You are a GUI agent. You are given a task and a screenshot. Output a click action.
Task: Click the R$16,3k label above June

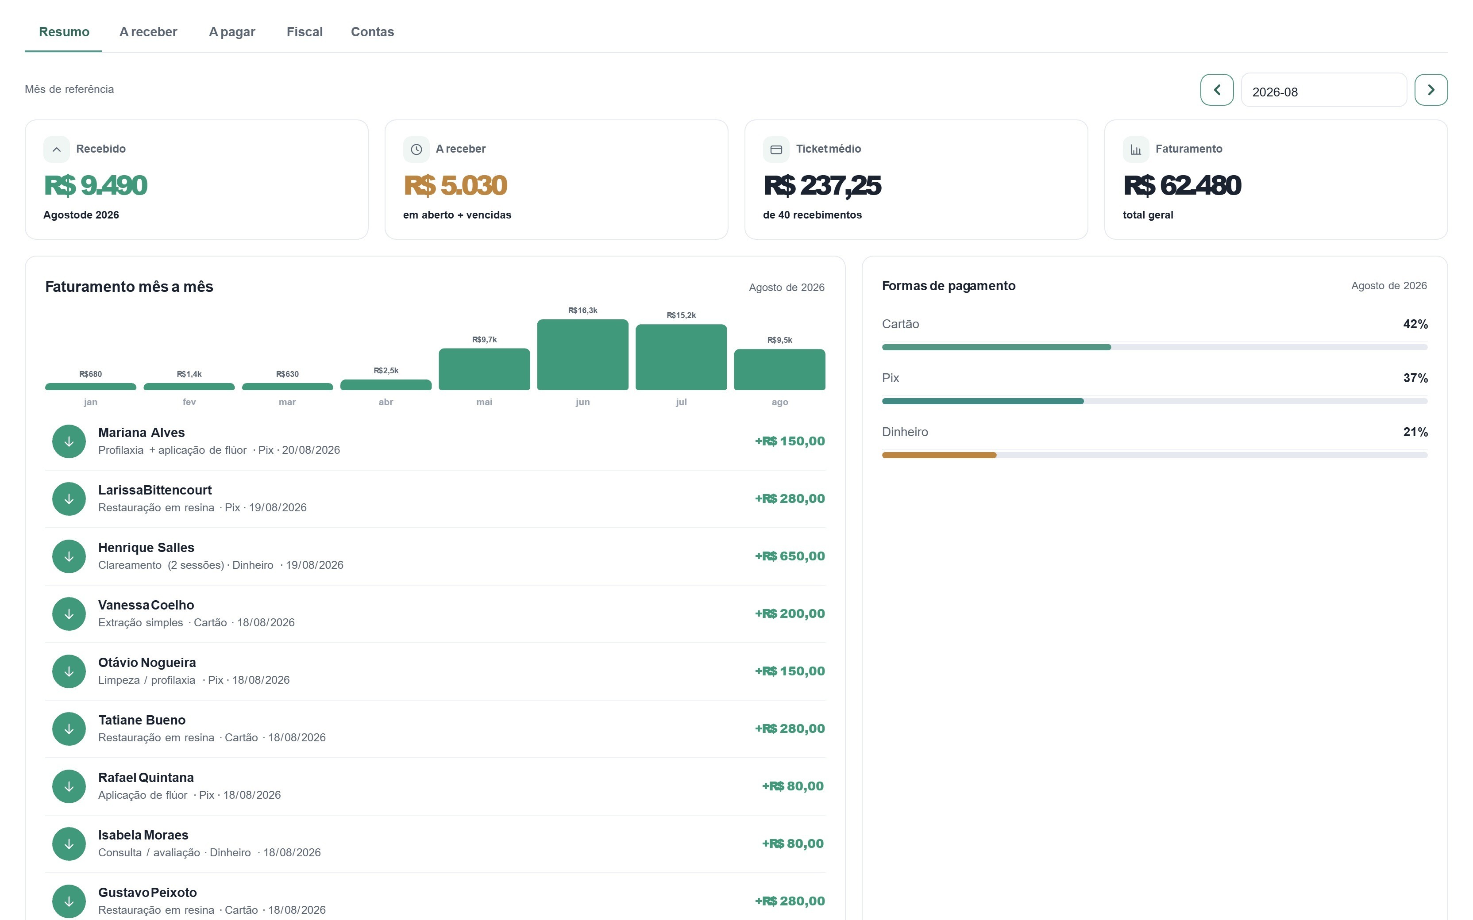point(582,311)
